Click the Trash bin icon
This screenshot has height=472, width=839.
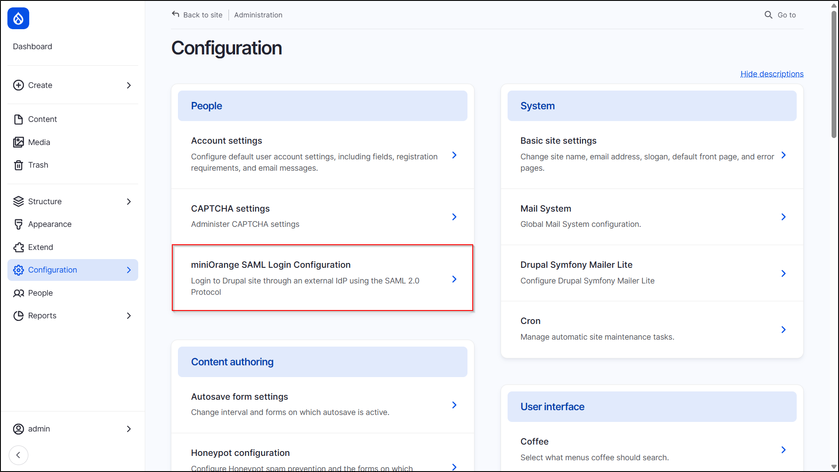coord(18,165)
